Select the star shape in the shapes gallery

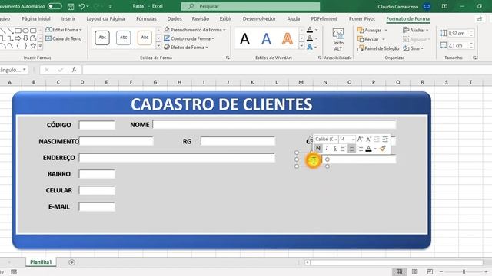pyautogui.click(x=33, y=46)
